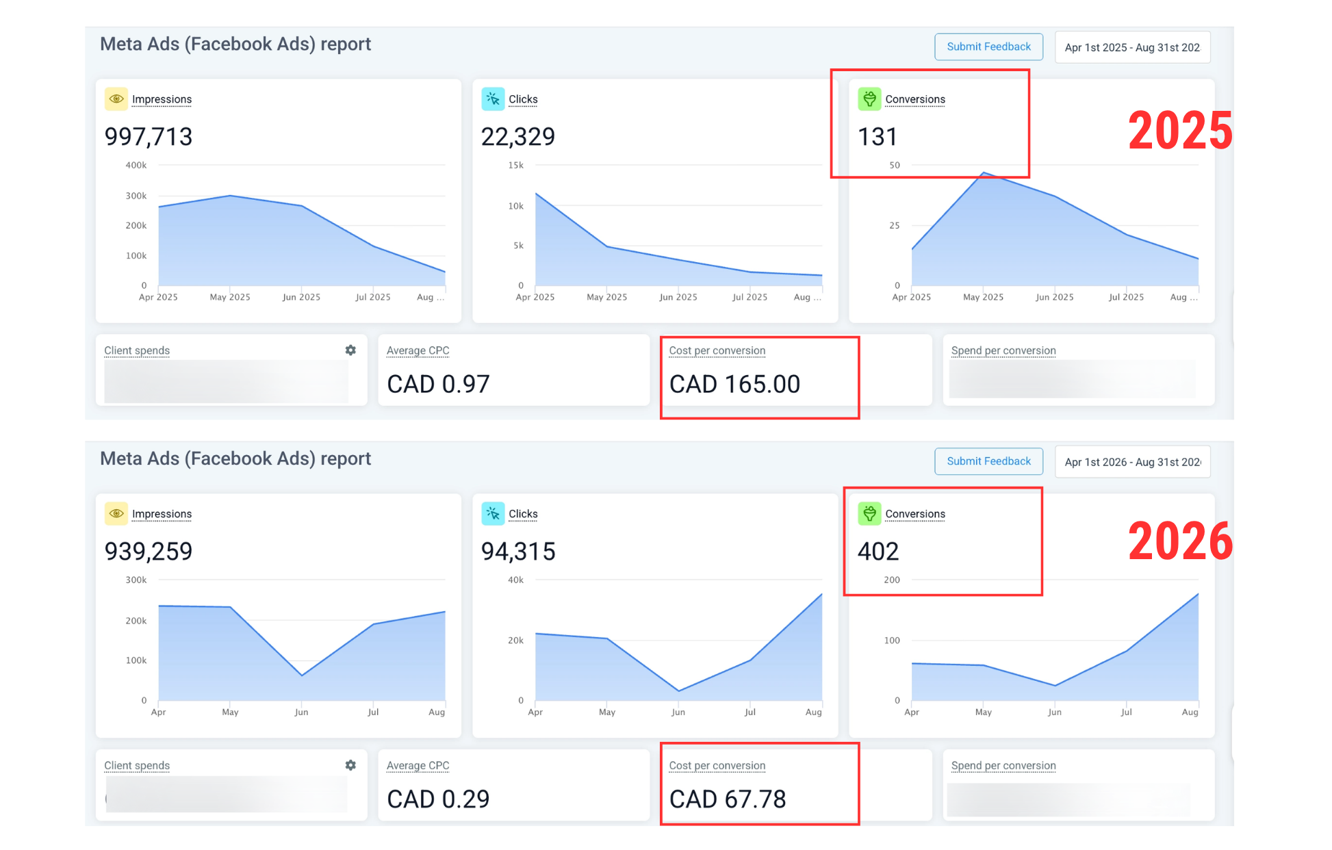Click the CAD 165.00 value
This screenshot has height=850, width=1332.
click(x=734, y=384)
